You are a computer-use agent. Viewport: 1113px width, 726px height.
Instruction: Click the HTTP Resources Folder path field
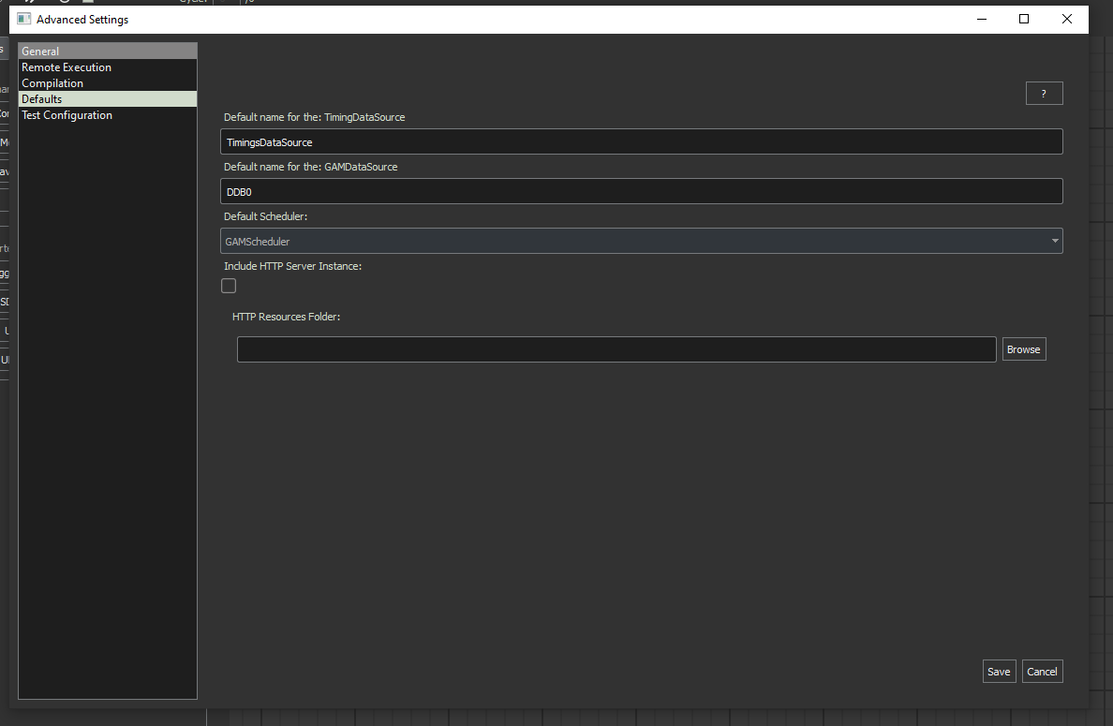616,349
